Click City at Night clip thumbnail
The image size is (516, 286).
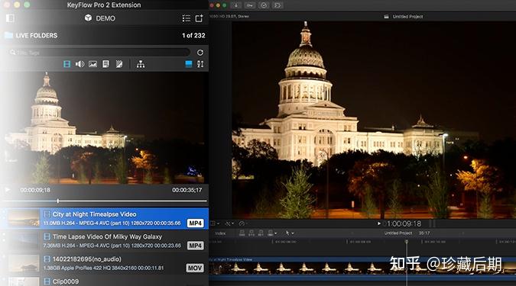coord(24,218)
